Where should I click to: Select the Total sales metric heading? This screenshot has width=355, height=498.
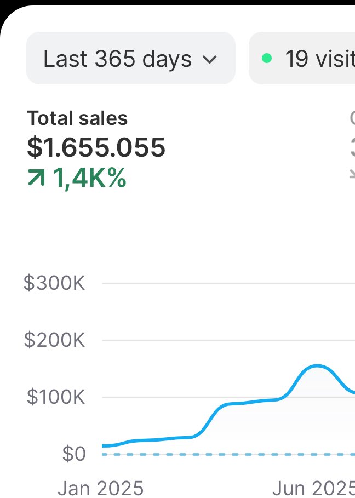77,118
